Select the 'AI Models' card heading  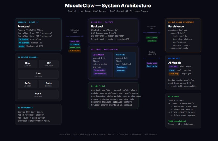(175, 63)
